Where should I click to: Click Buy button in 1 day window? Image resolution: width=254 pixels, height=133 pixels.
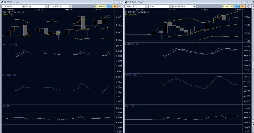(x=109, y=6)
